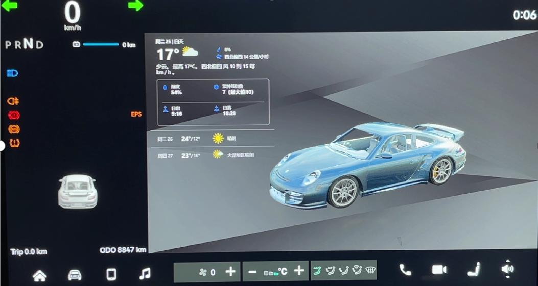
Task: Open the music player
Action: 145,274
